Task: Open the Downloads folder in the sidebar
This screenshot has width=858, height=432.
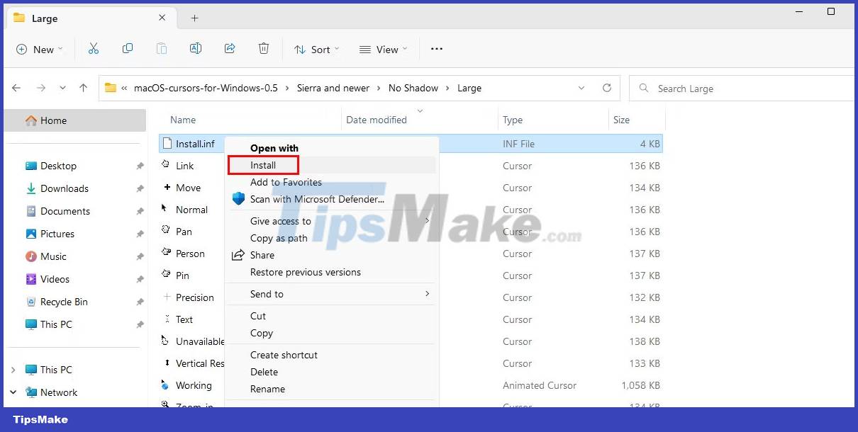Action: pyautogui.click(x=65, y=188)
